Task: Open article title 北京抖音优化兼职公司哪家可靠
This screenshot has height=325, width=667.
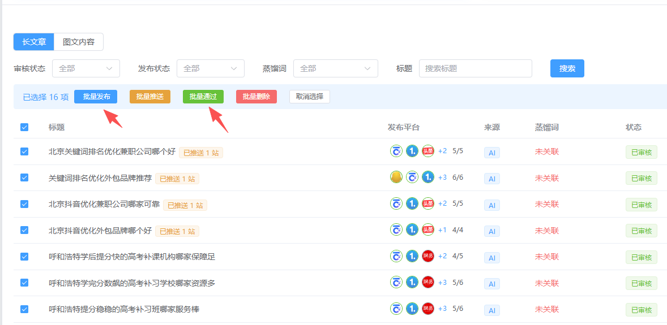Action: [x=104, y=205]
